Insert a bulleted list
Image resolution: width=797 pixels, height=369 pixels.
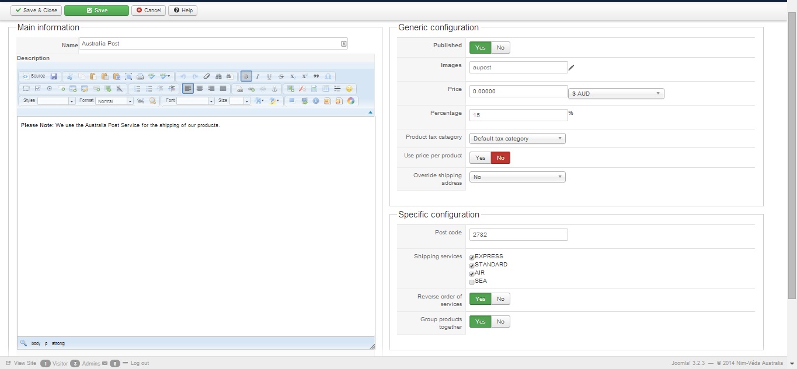149,89
